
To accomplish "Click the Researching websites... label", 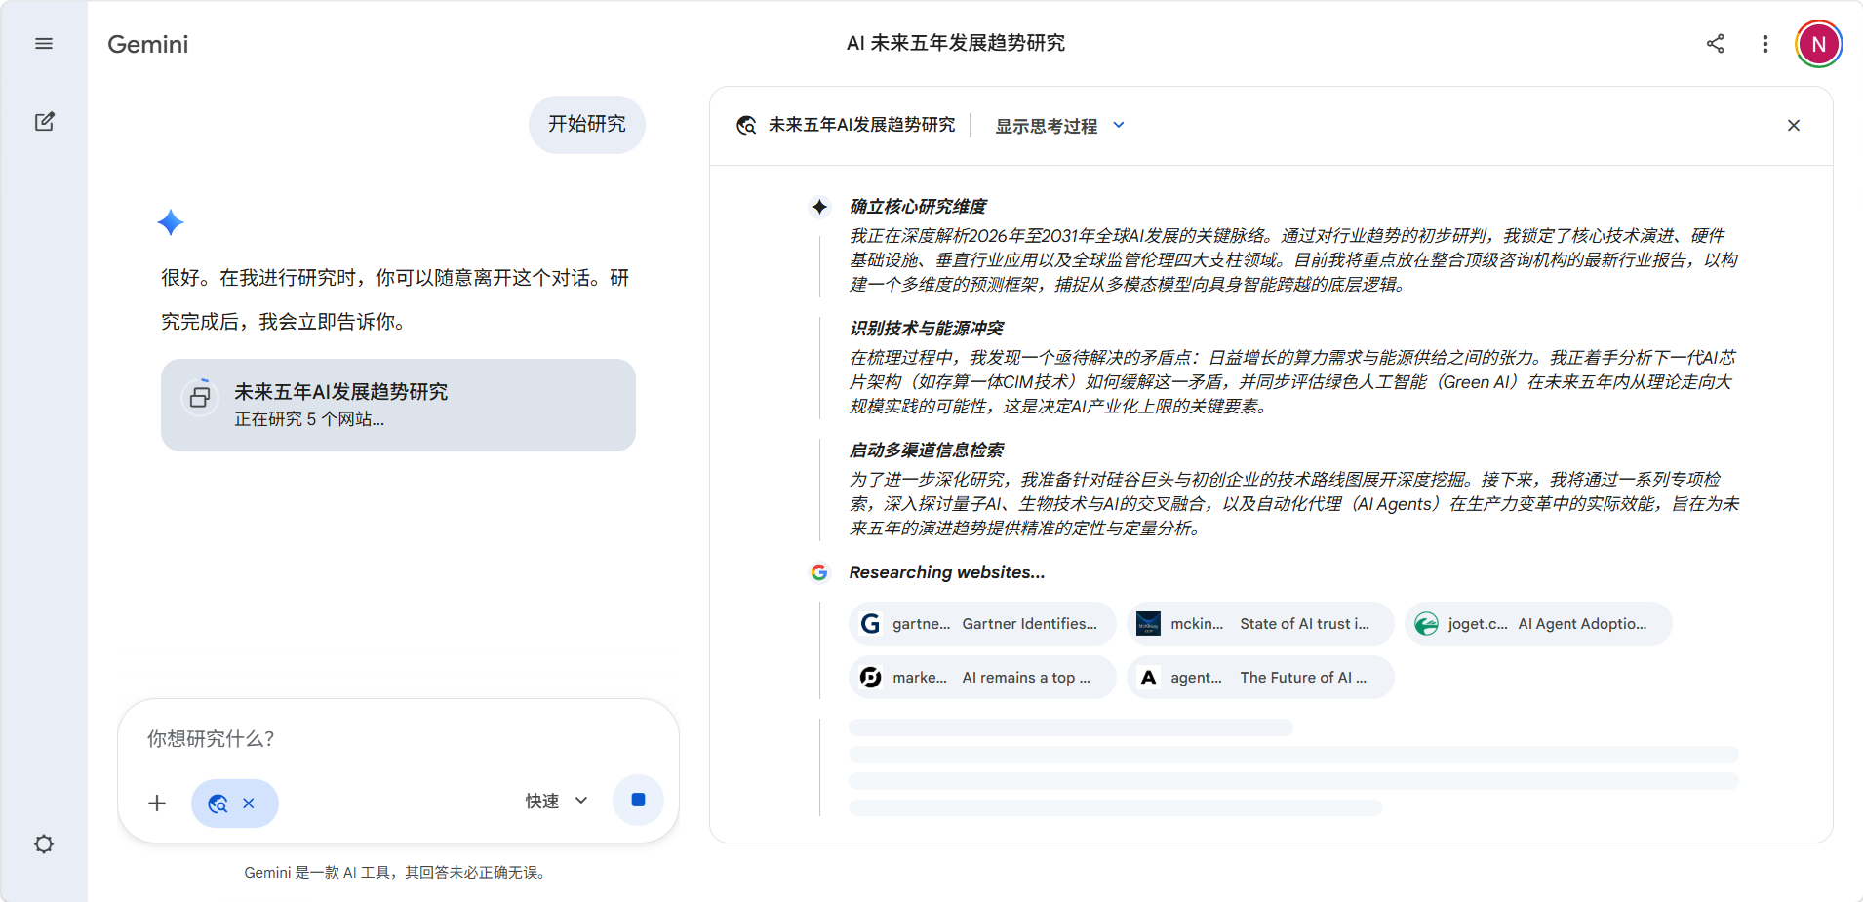I will 947,572.
